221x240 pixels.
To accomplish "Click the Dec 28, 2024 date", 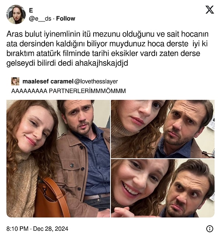I will pos(50,229).
